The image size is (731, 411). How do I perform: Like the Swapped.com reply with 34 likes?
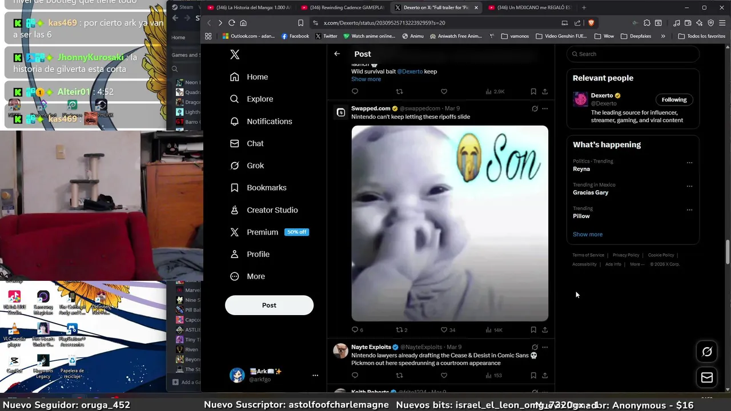[x=448, y=330]
